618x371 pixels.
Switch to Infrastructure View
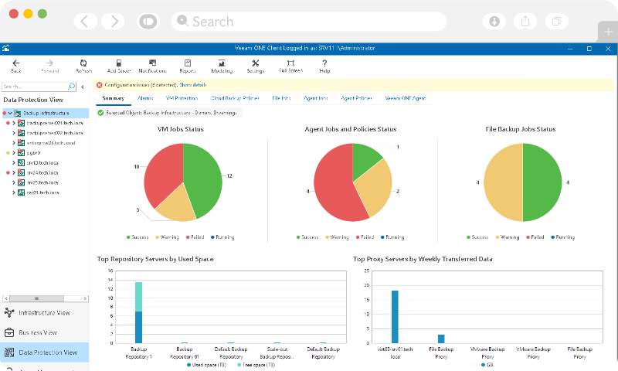(44, 313)
